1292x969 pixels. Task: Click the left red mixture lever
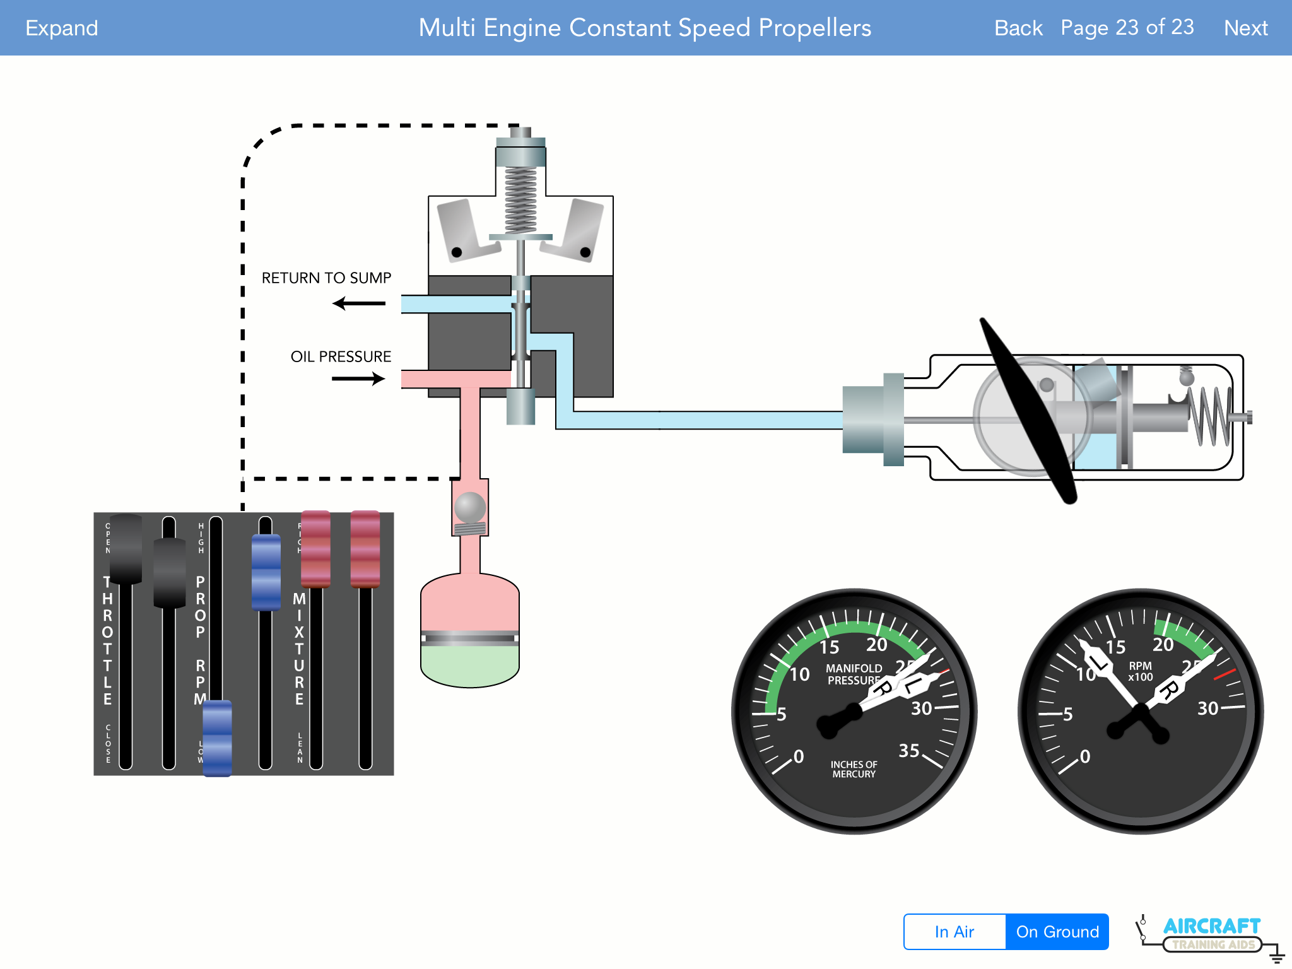tap(315, 549)
